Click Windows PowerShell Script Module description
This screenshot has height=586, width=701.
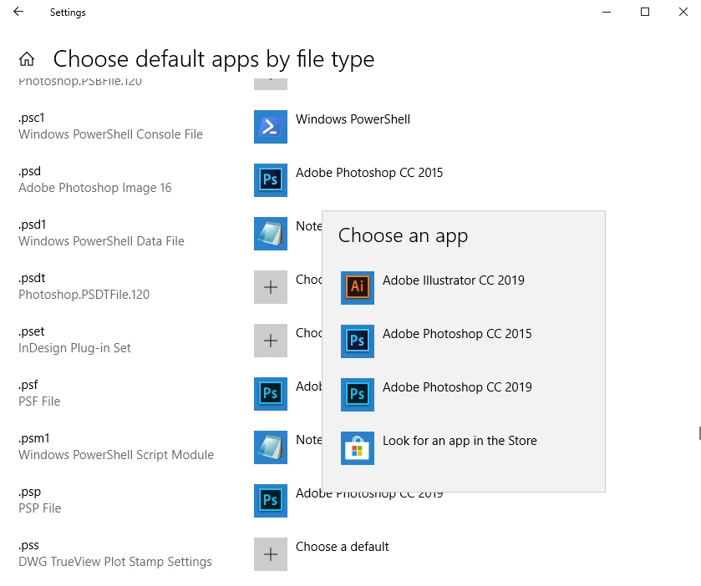coord(116,455)
